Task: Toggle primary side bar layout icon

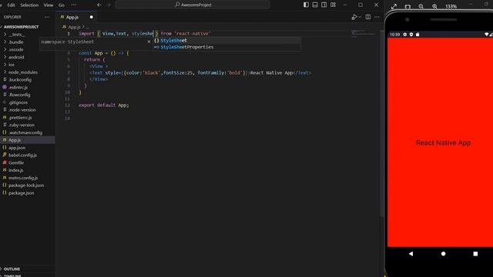Action: pyautogui.click(x=306, y=5)
